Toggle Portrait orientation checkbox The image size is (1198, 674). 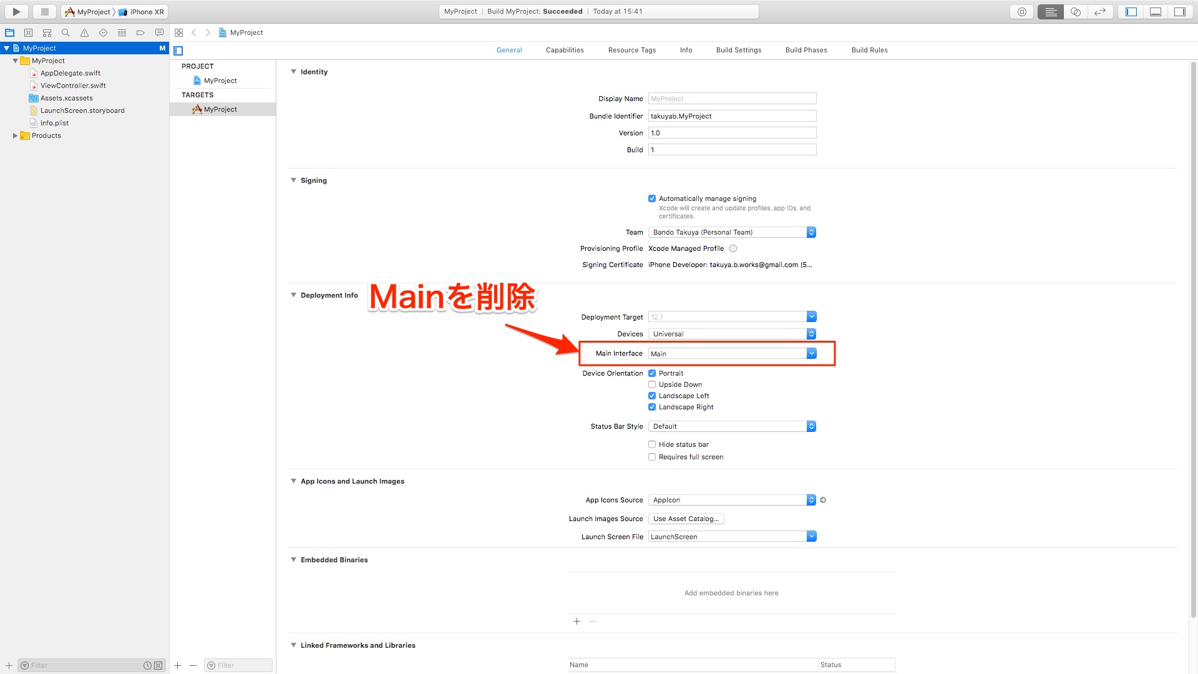pyautogui.click(x=652, y=373)
